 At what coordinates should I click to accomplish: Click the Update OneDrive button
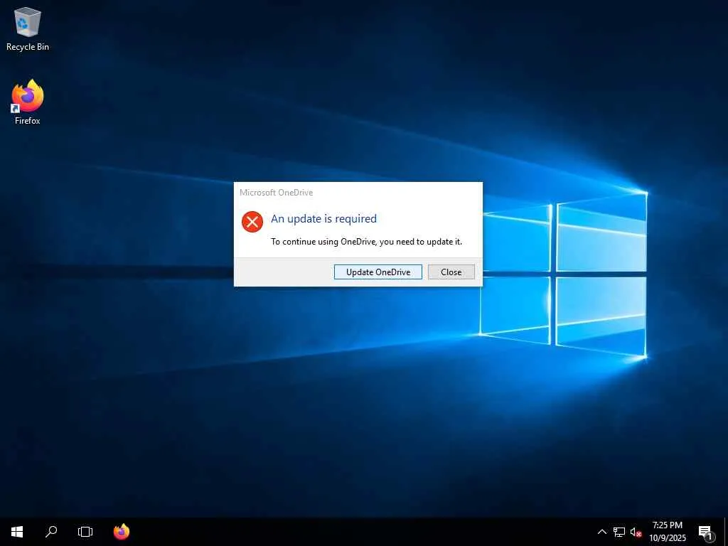pos(378,272)
